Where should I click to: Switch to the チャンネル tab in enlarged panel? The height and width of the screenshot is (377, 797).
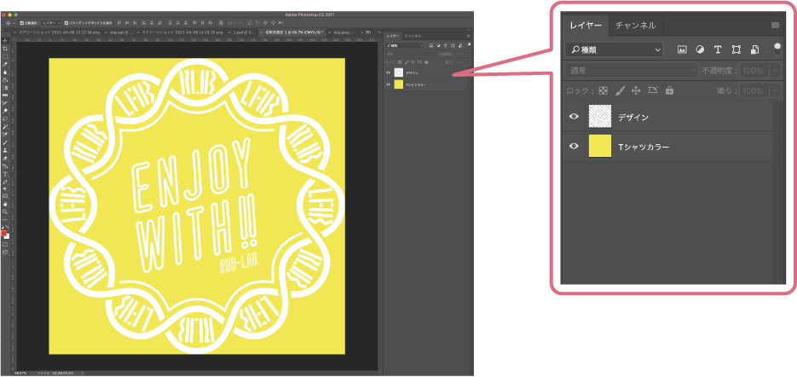click(x=635, y=26)
